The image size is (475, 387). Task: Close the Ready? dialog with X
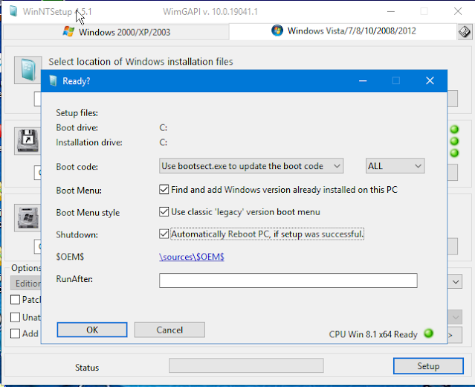pos(430,80)
